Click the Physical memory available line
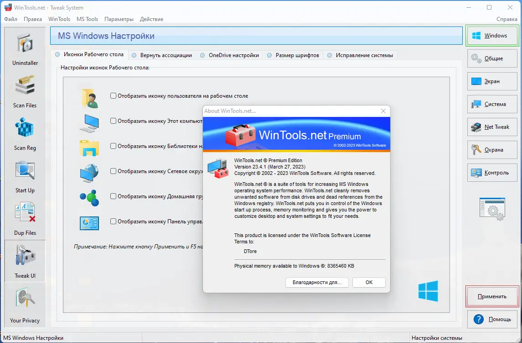The width and height of the screenshot is (522, 343). 295,266
